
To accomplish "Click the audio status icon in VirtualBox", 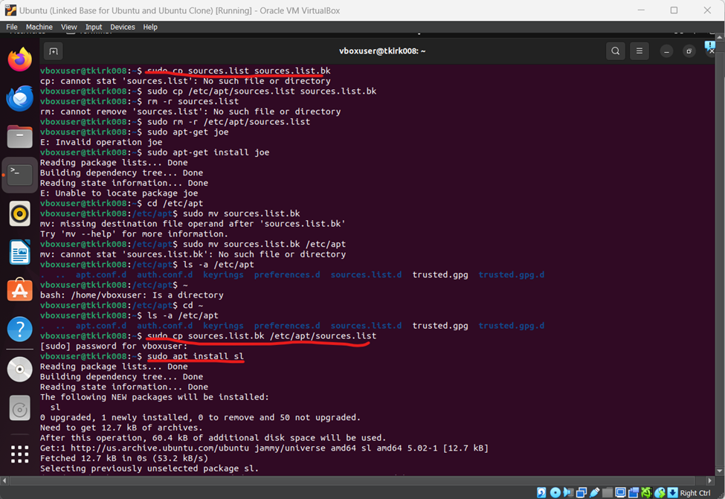I will pyautogui.click(x=567, y=492).
